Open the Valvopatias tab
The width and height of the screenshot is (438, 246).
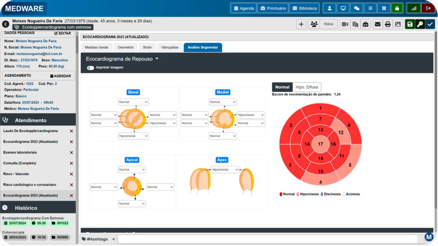(x=170, y=47)
